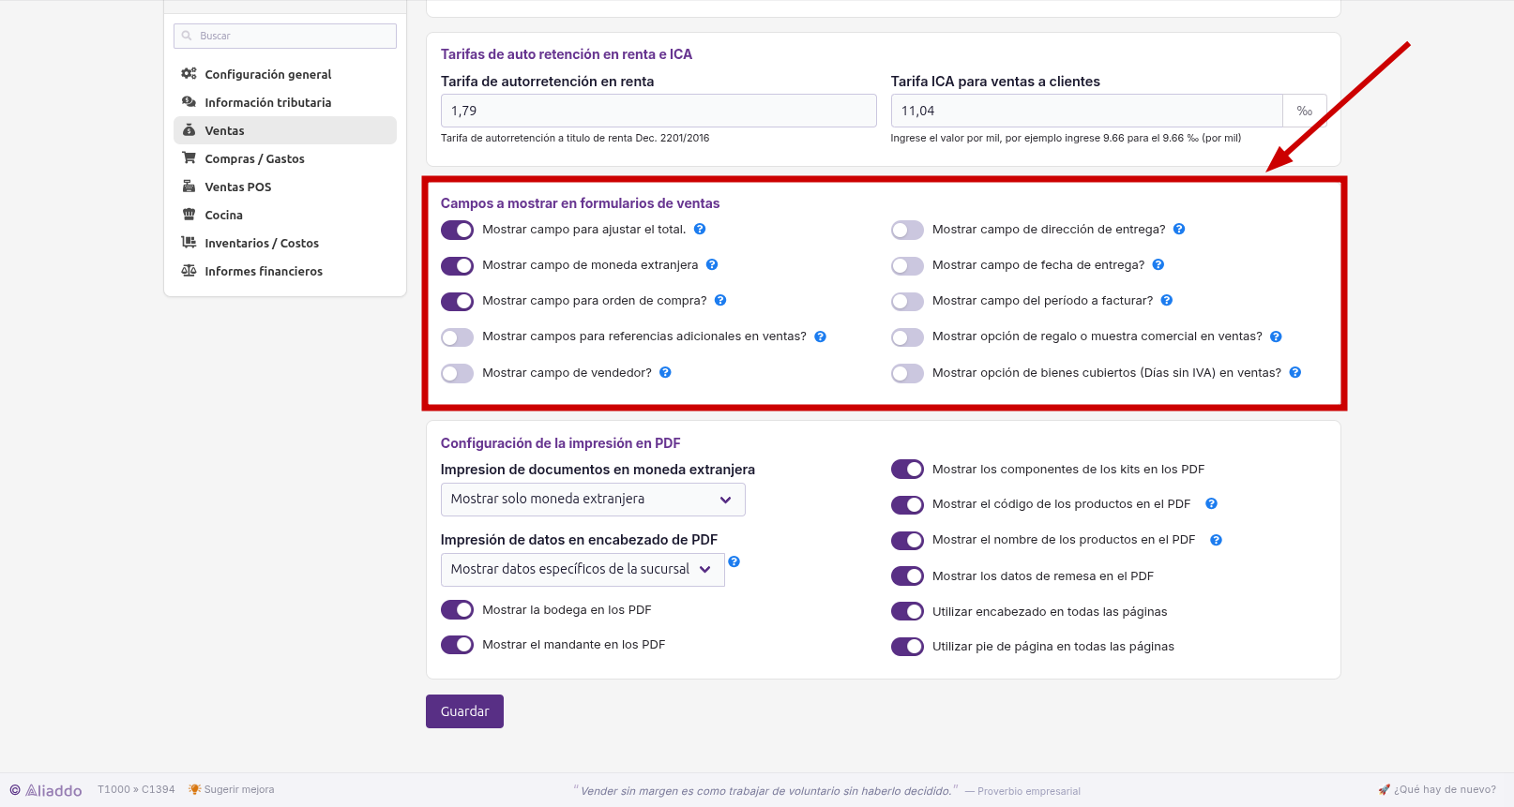Viewport: 1514px width, 807px height.
Task: Enable 'Mostrar campo de vendedor?' toggle
Action: pos(457,373)
